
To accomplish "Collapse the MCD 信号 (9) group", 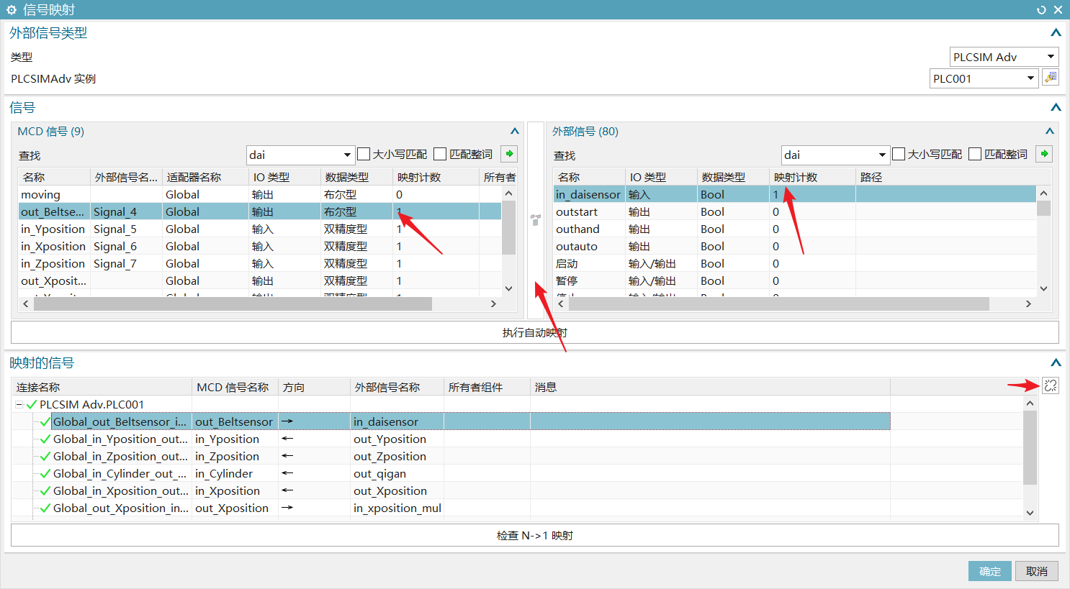I will tap(514, 131).
